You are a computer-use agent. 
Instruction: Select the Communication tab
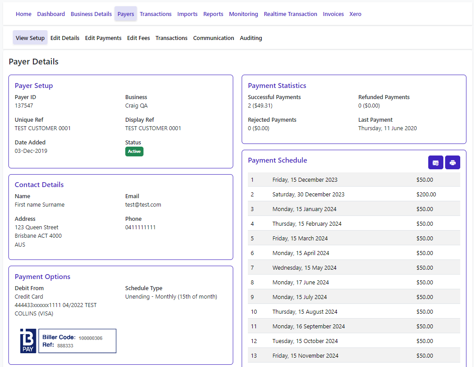click(213, 38)
